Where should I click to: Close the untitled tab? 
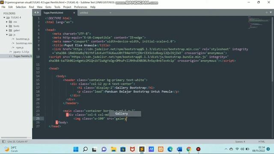110,13
